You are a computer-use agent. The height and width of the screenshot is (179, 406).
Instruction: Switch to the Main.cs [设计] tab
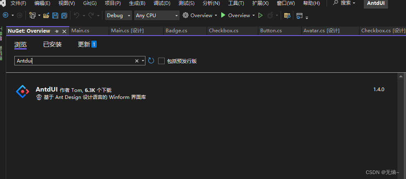pos(136,31)
